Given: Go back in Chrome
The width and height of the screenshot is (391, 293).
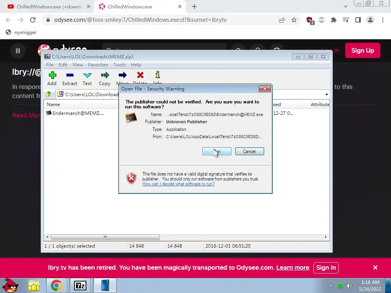Looking at the screenshot, I should pyautogui.click(x=8, y=20).
